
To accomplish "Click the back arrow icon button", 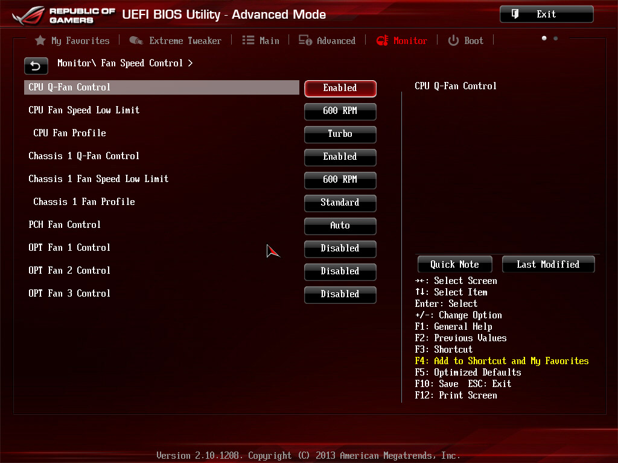I will [36, 66].
